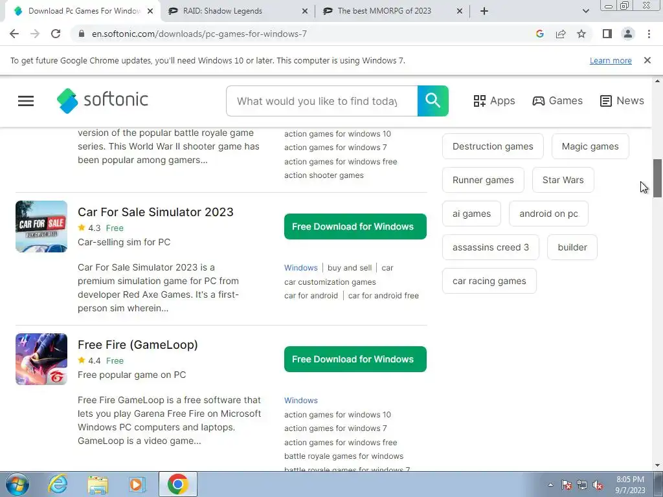Reload the page
The image size is (663, 497).
pyautogui.click(x=56, y=34)
